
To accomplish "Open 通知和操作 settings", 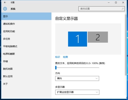I will point(26,24).
